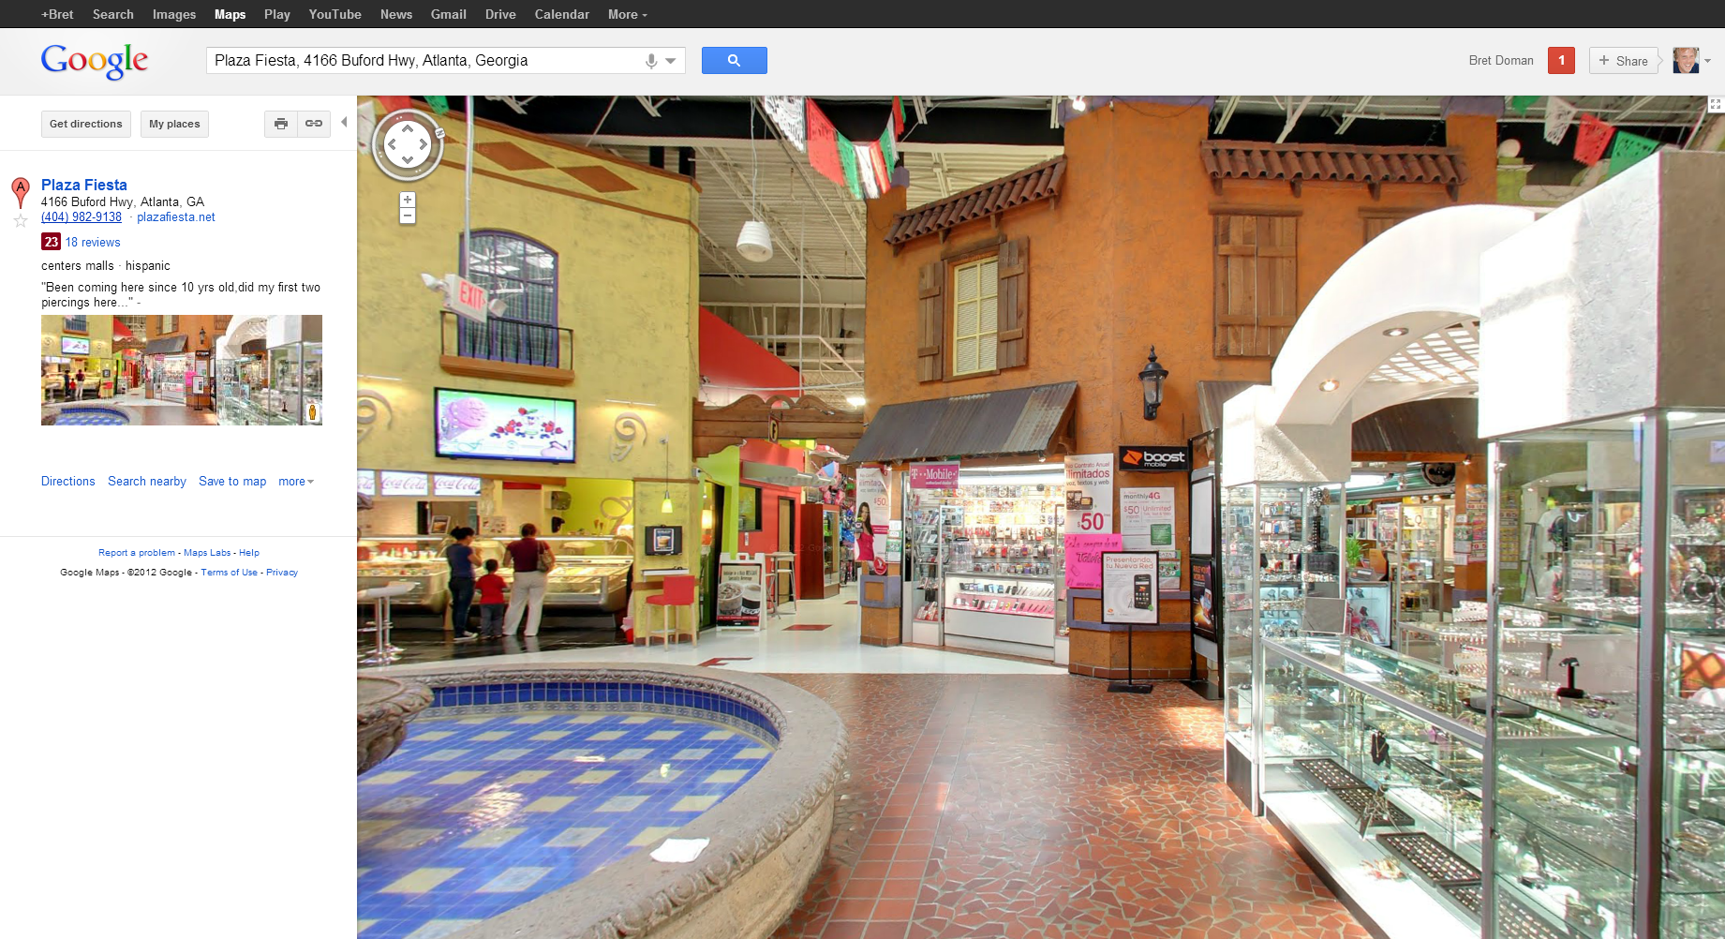The width and height of the screenshot is (1725, 939).
Task: Zoom in with the plus button
Action: (x=408, y=200)
